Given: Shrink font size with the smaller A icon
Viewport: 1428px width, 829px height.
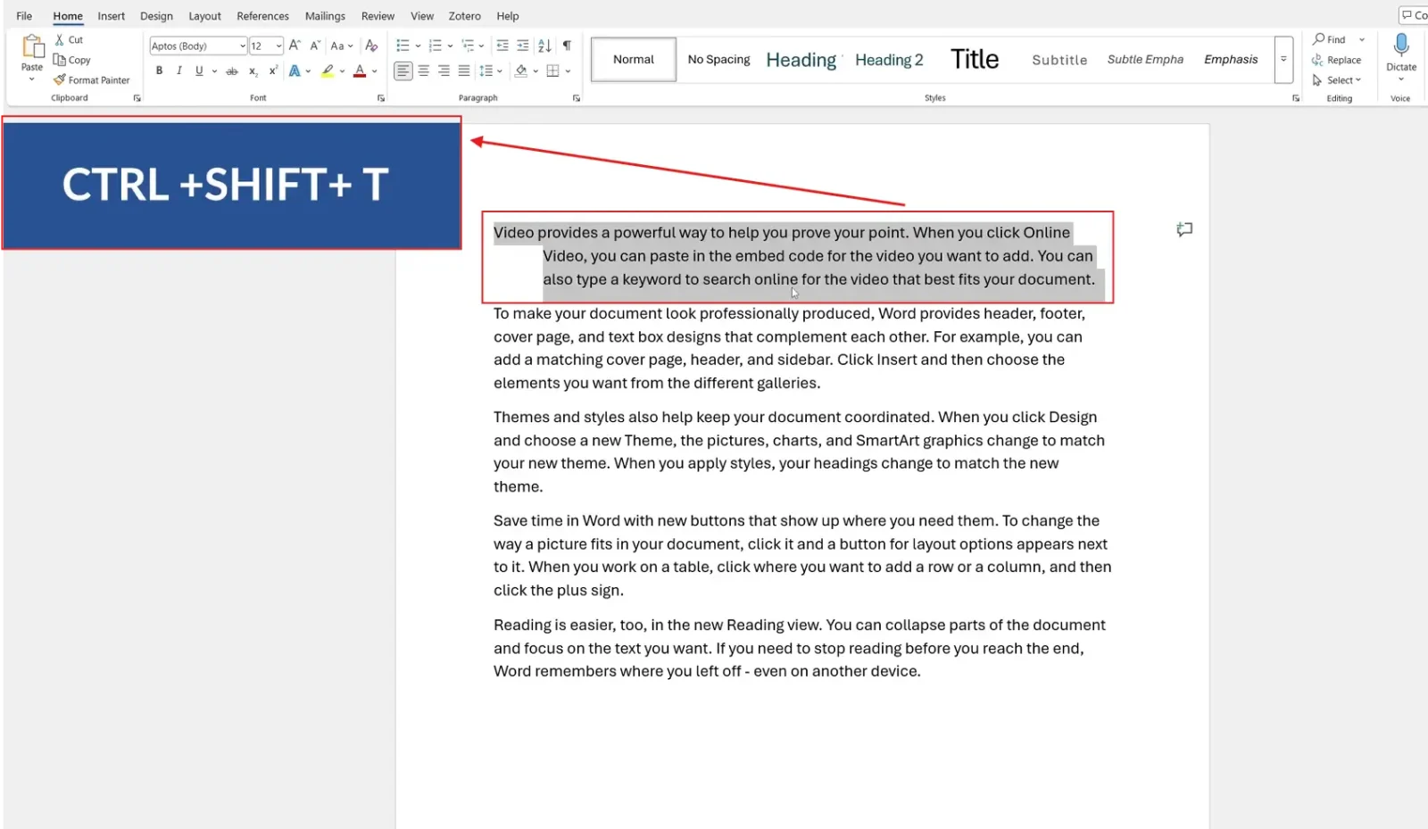Looking at the screenshot, I should coord(315,46).
